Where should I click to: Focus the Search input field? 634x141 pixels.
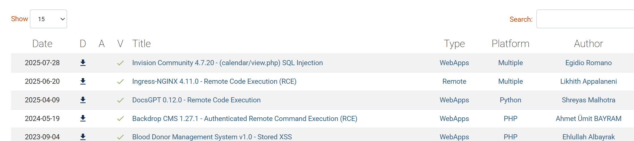click(585, 19)
